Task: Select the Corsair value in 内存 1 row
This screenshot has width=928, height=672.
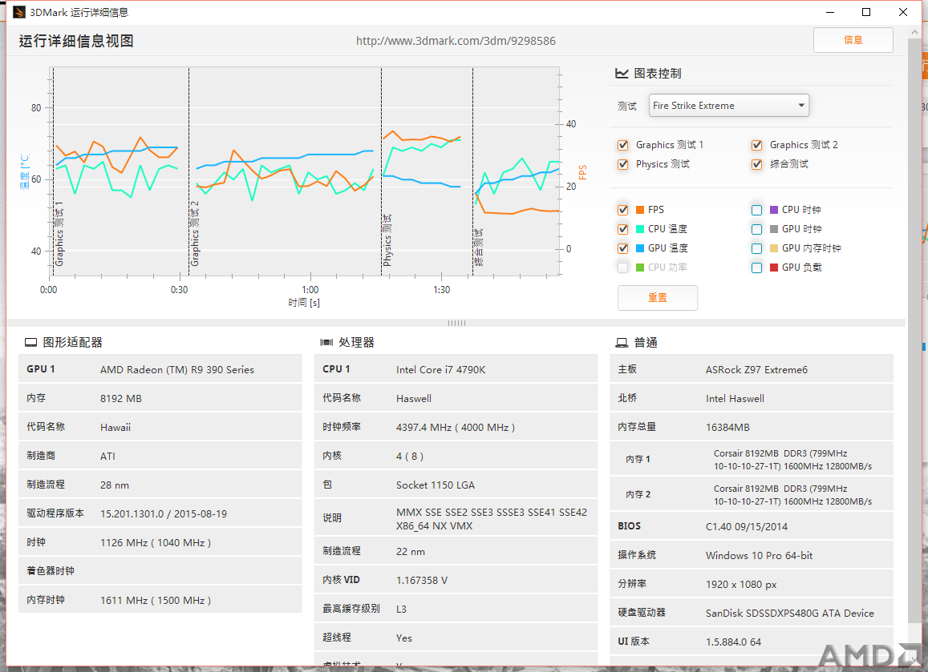Action: (x=792, y=460)
